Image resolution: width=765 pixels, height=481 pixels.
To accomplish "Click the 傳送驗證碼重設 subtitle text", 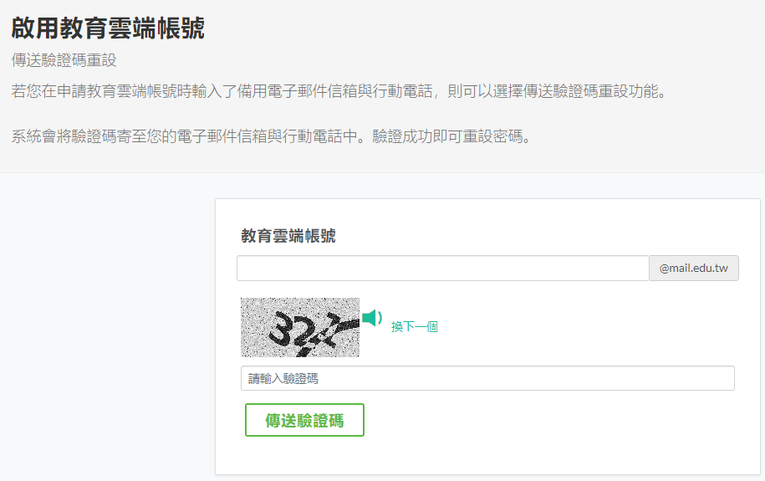I will (64, 60).
